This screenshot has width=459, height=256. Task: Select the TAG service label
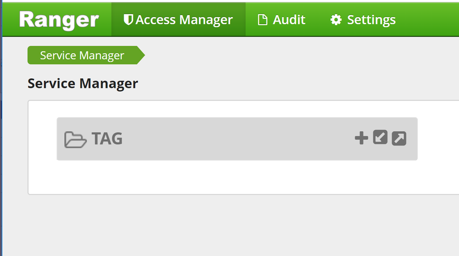pyautogui.click(x=107, y=139)
